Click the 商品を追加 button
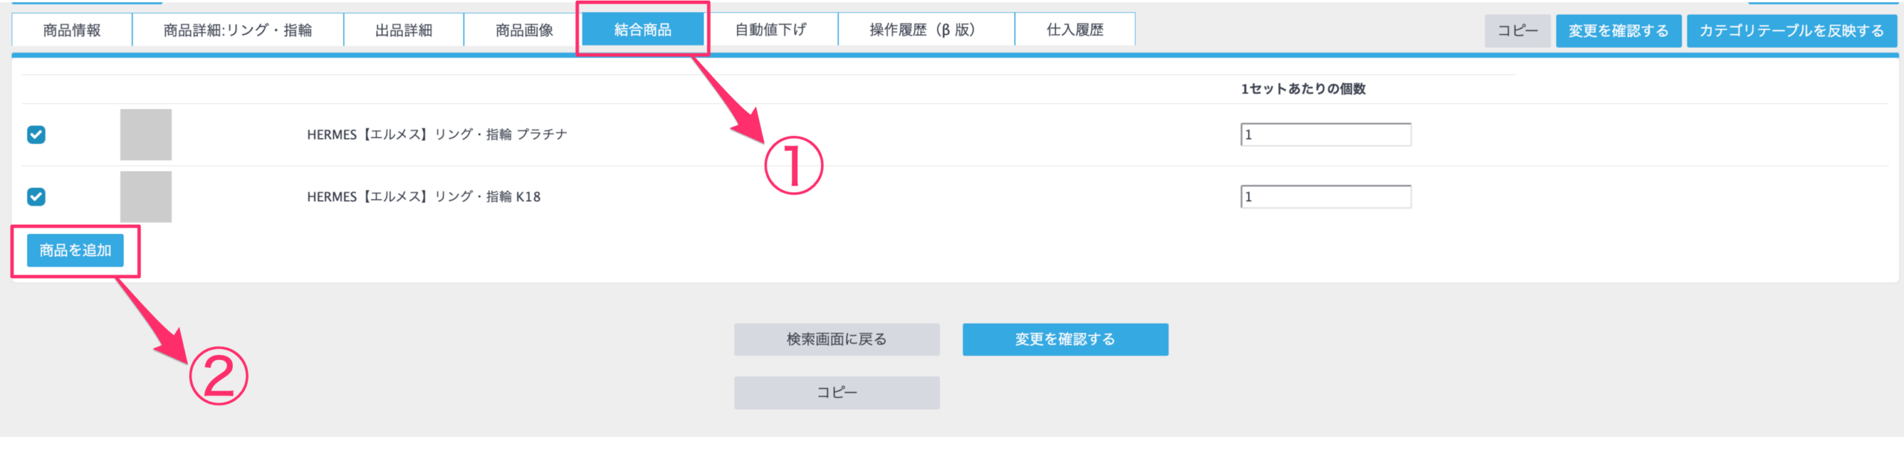Screen dimensions: 1904x461 [x=75, y=250]
